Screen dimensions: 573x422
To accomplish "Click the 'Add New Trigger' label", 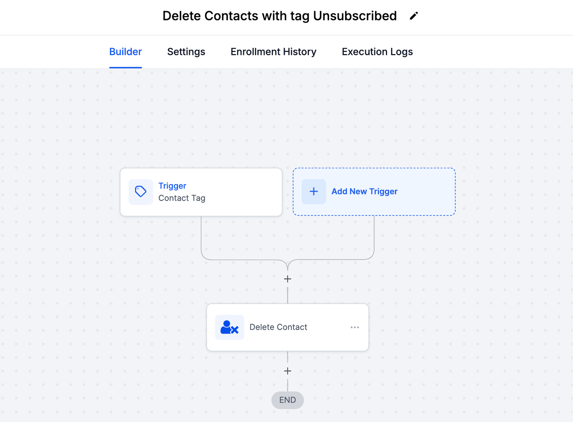I will pos(364,192).
